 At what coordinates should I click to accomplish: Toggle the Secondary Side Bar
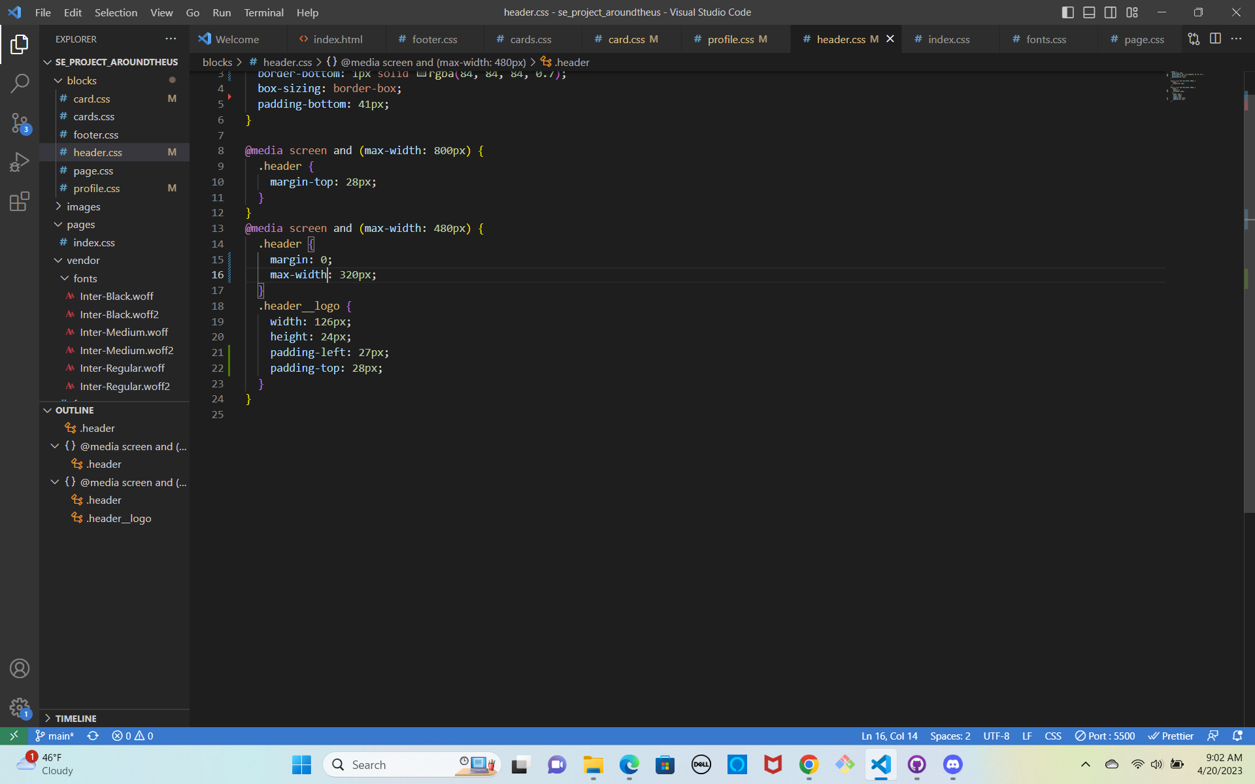point(1110,12)
